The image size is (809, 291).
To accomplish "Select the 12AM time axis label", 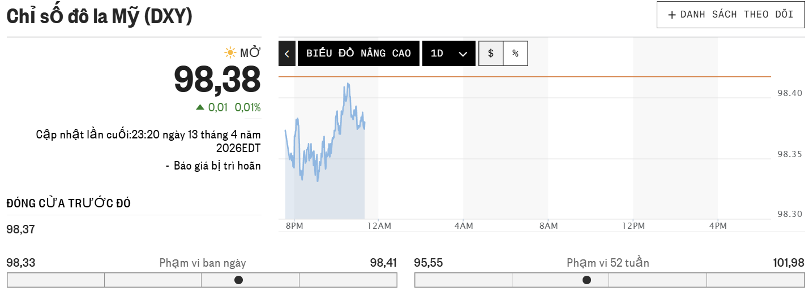I will [379, 226].
